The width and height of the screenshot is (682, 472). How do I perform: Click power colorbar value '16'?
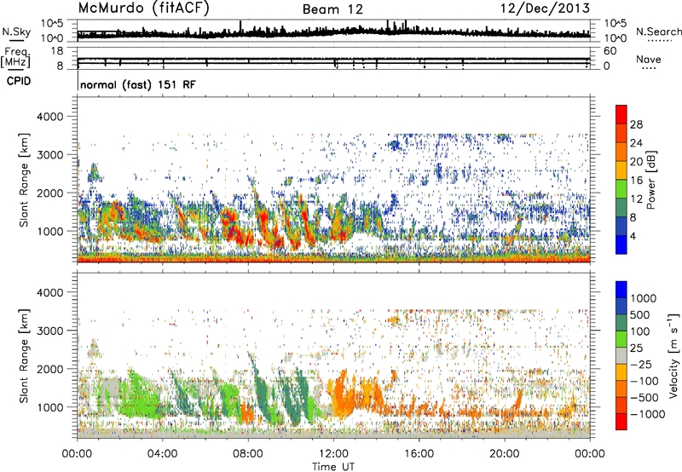pos(636,181)
